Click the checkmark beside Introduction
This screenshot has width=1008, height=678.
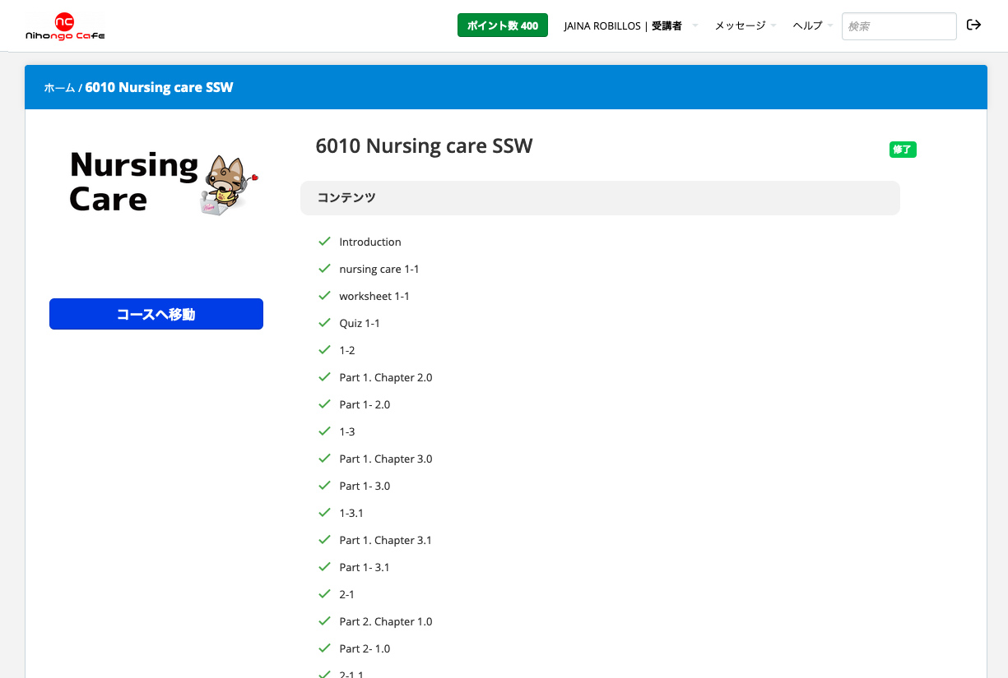[x=324, y=242]
